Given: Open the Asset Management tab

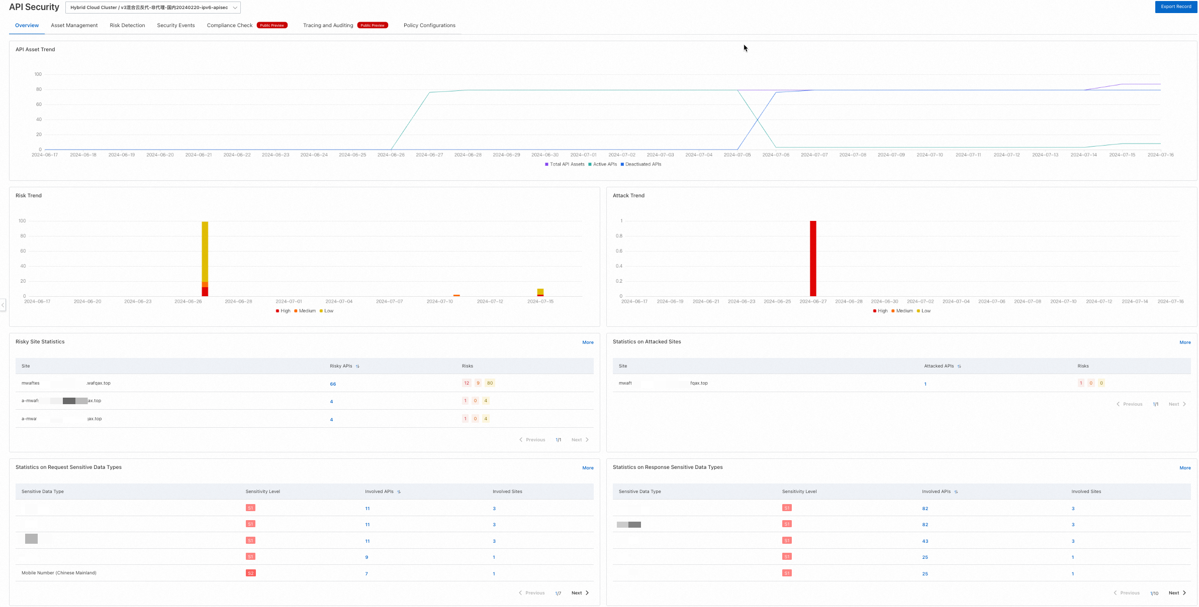Looking at the screenshot, I should pyautogui.click(x=74, y=25).
